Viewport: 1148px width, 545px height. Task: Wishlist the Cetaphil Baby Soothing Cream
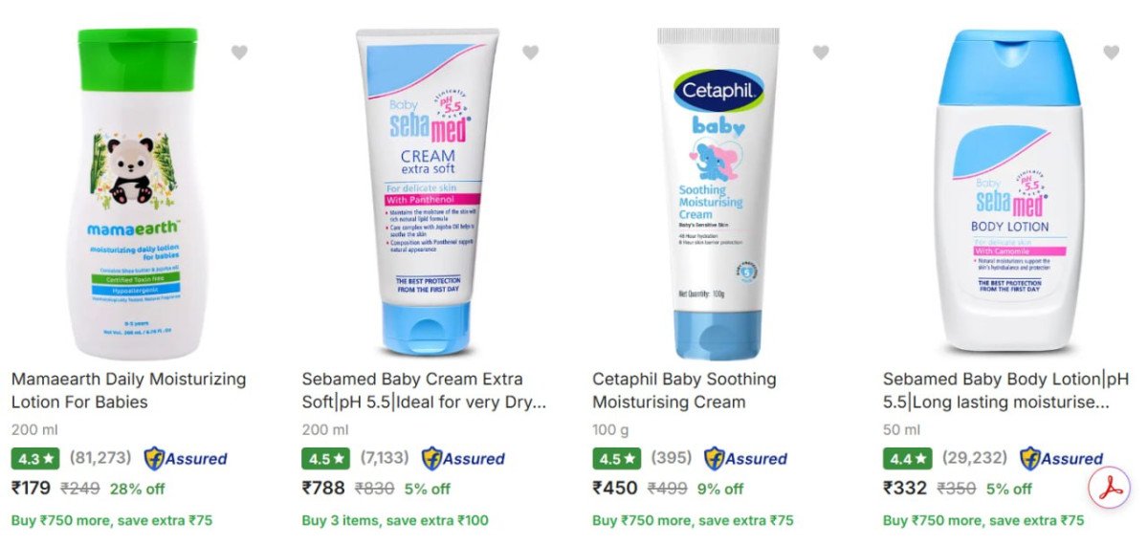point(821,53)
